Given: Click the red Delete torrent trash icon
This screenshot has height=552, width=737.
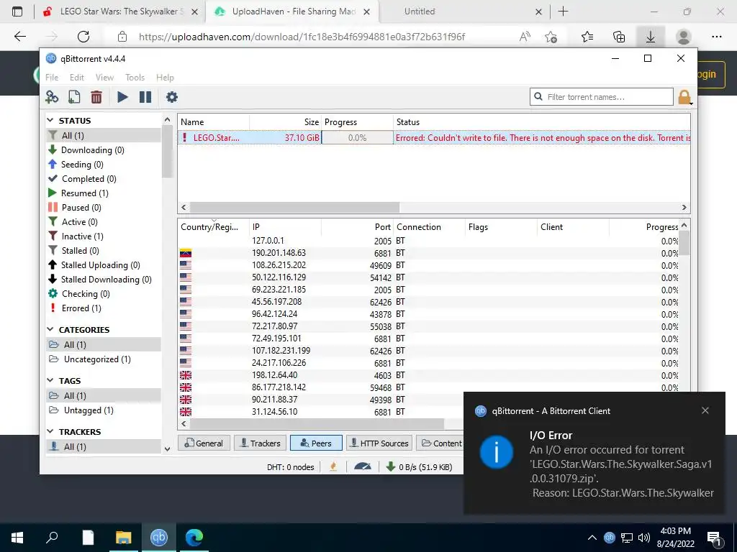Looking at the screenshot, I should [x=96, y=97].
